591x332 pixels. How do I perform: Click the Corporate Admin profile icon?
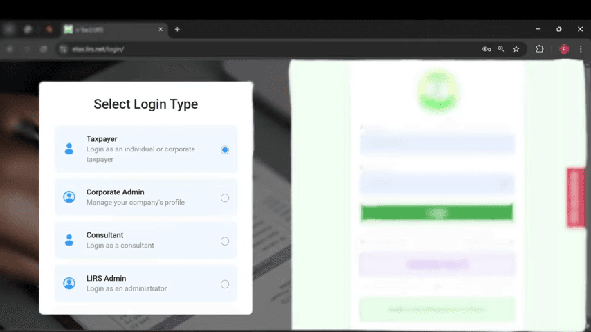click(x=69, y=197)
